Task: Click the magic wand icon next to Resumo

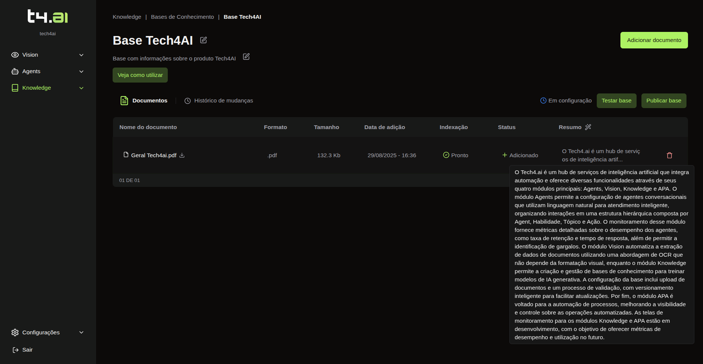Action: (x=588, y=127)
